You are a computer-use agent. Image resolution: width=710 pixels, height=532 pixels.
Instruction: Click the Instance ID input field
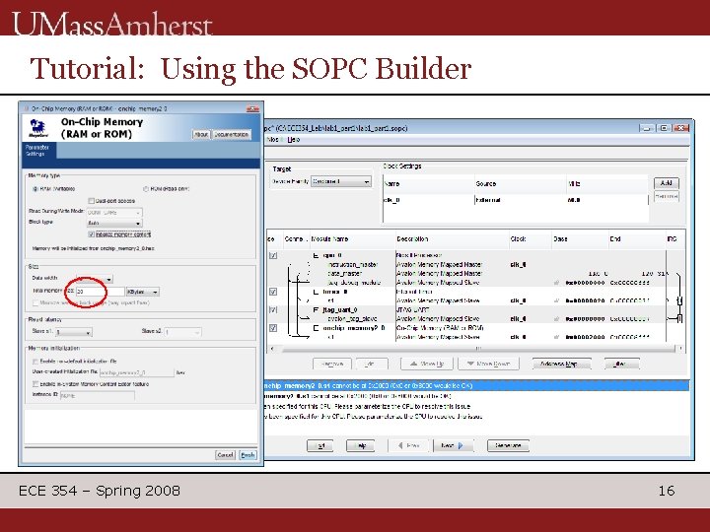97,395
